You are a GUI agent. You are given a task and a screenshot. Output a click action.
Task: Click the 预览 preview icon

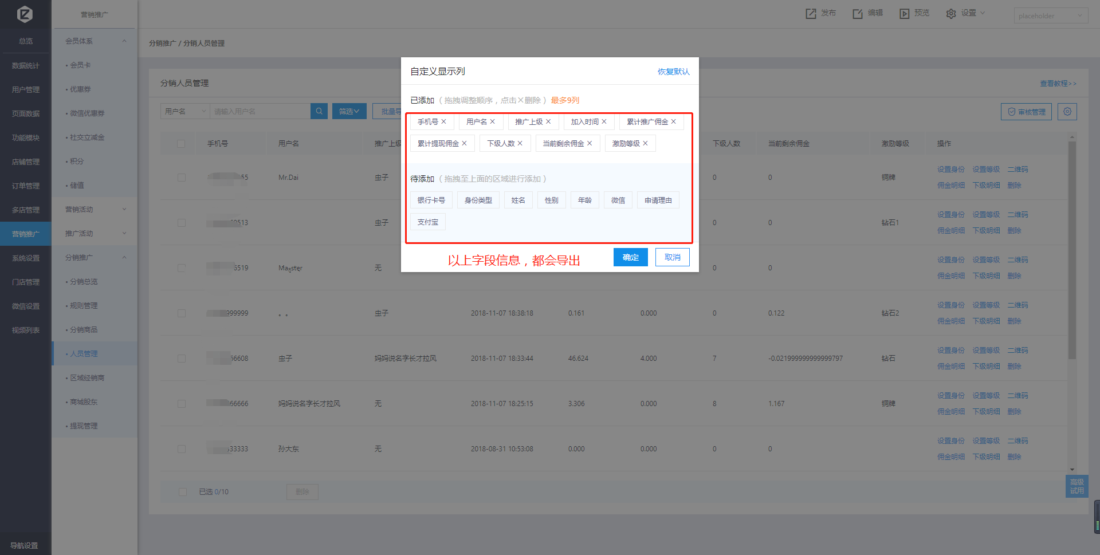pyautogui.click(x=904, y=14)
